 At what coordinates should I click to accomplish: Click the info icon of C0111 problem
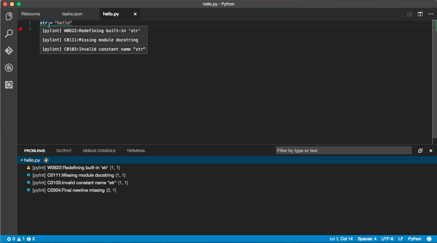[x=29, y=175]
